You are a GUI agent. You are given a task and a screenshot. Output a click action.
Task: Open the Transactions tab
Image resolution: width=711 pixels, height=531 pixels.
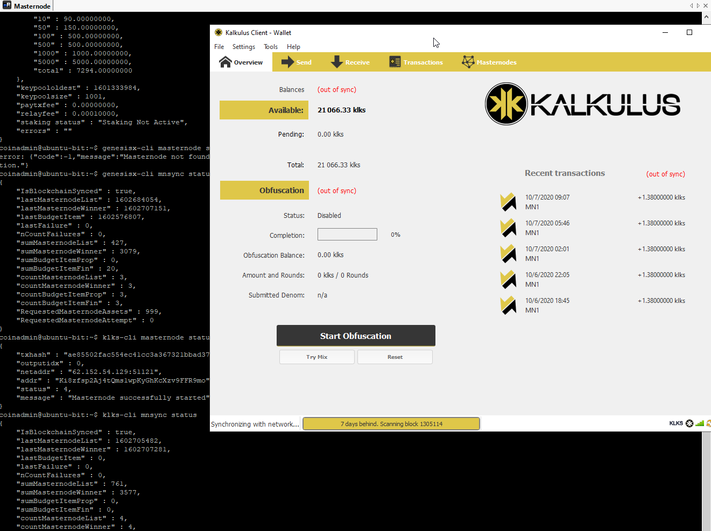(x=416, y=62)
